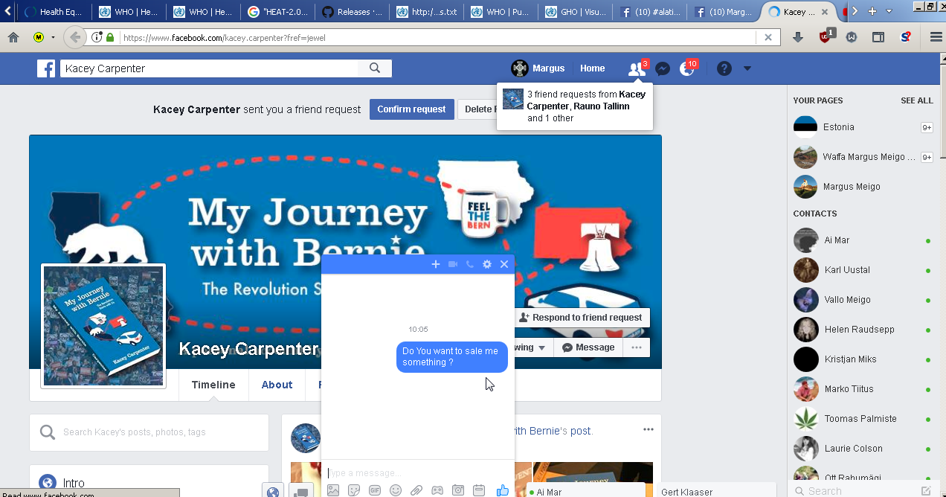
Task: Open post options ellipsis menu
Action: (649, 429)
